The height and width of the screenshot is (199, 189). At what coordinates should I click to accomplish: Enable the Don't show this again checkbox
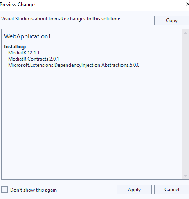coord(4,190)
